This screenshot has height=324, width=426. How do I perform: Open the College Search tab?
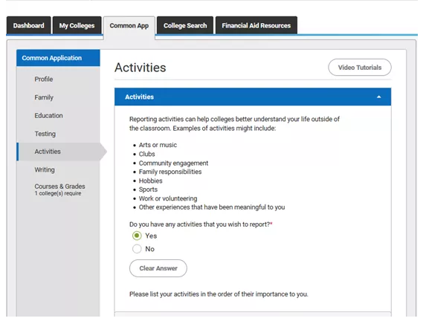coord(185,25)
